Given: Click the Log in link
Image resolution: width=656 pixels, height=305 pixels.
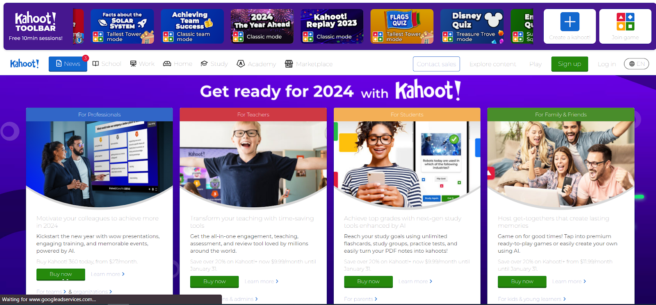Looking at the screenshot, I should point(607,64).
